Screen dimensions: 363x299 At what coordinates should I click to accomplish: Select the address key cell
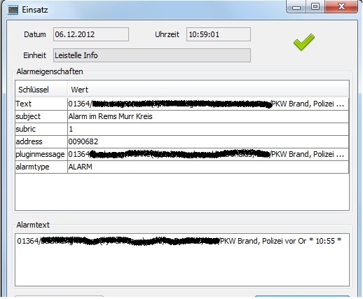point(41,141)
